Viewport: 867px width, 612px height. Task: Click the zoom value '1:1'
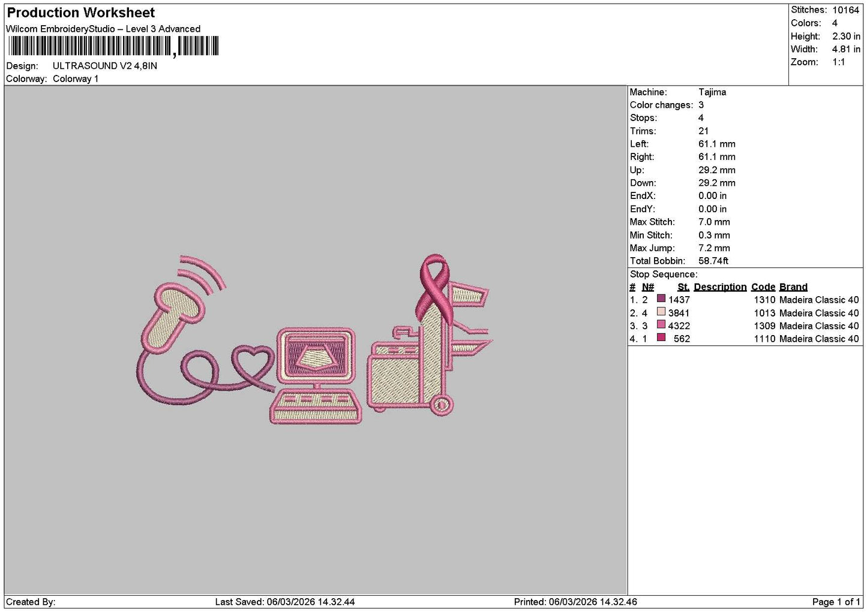[838, 62]
